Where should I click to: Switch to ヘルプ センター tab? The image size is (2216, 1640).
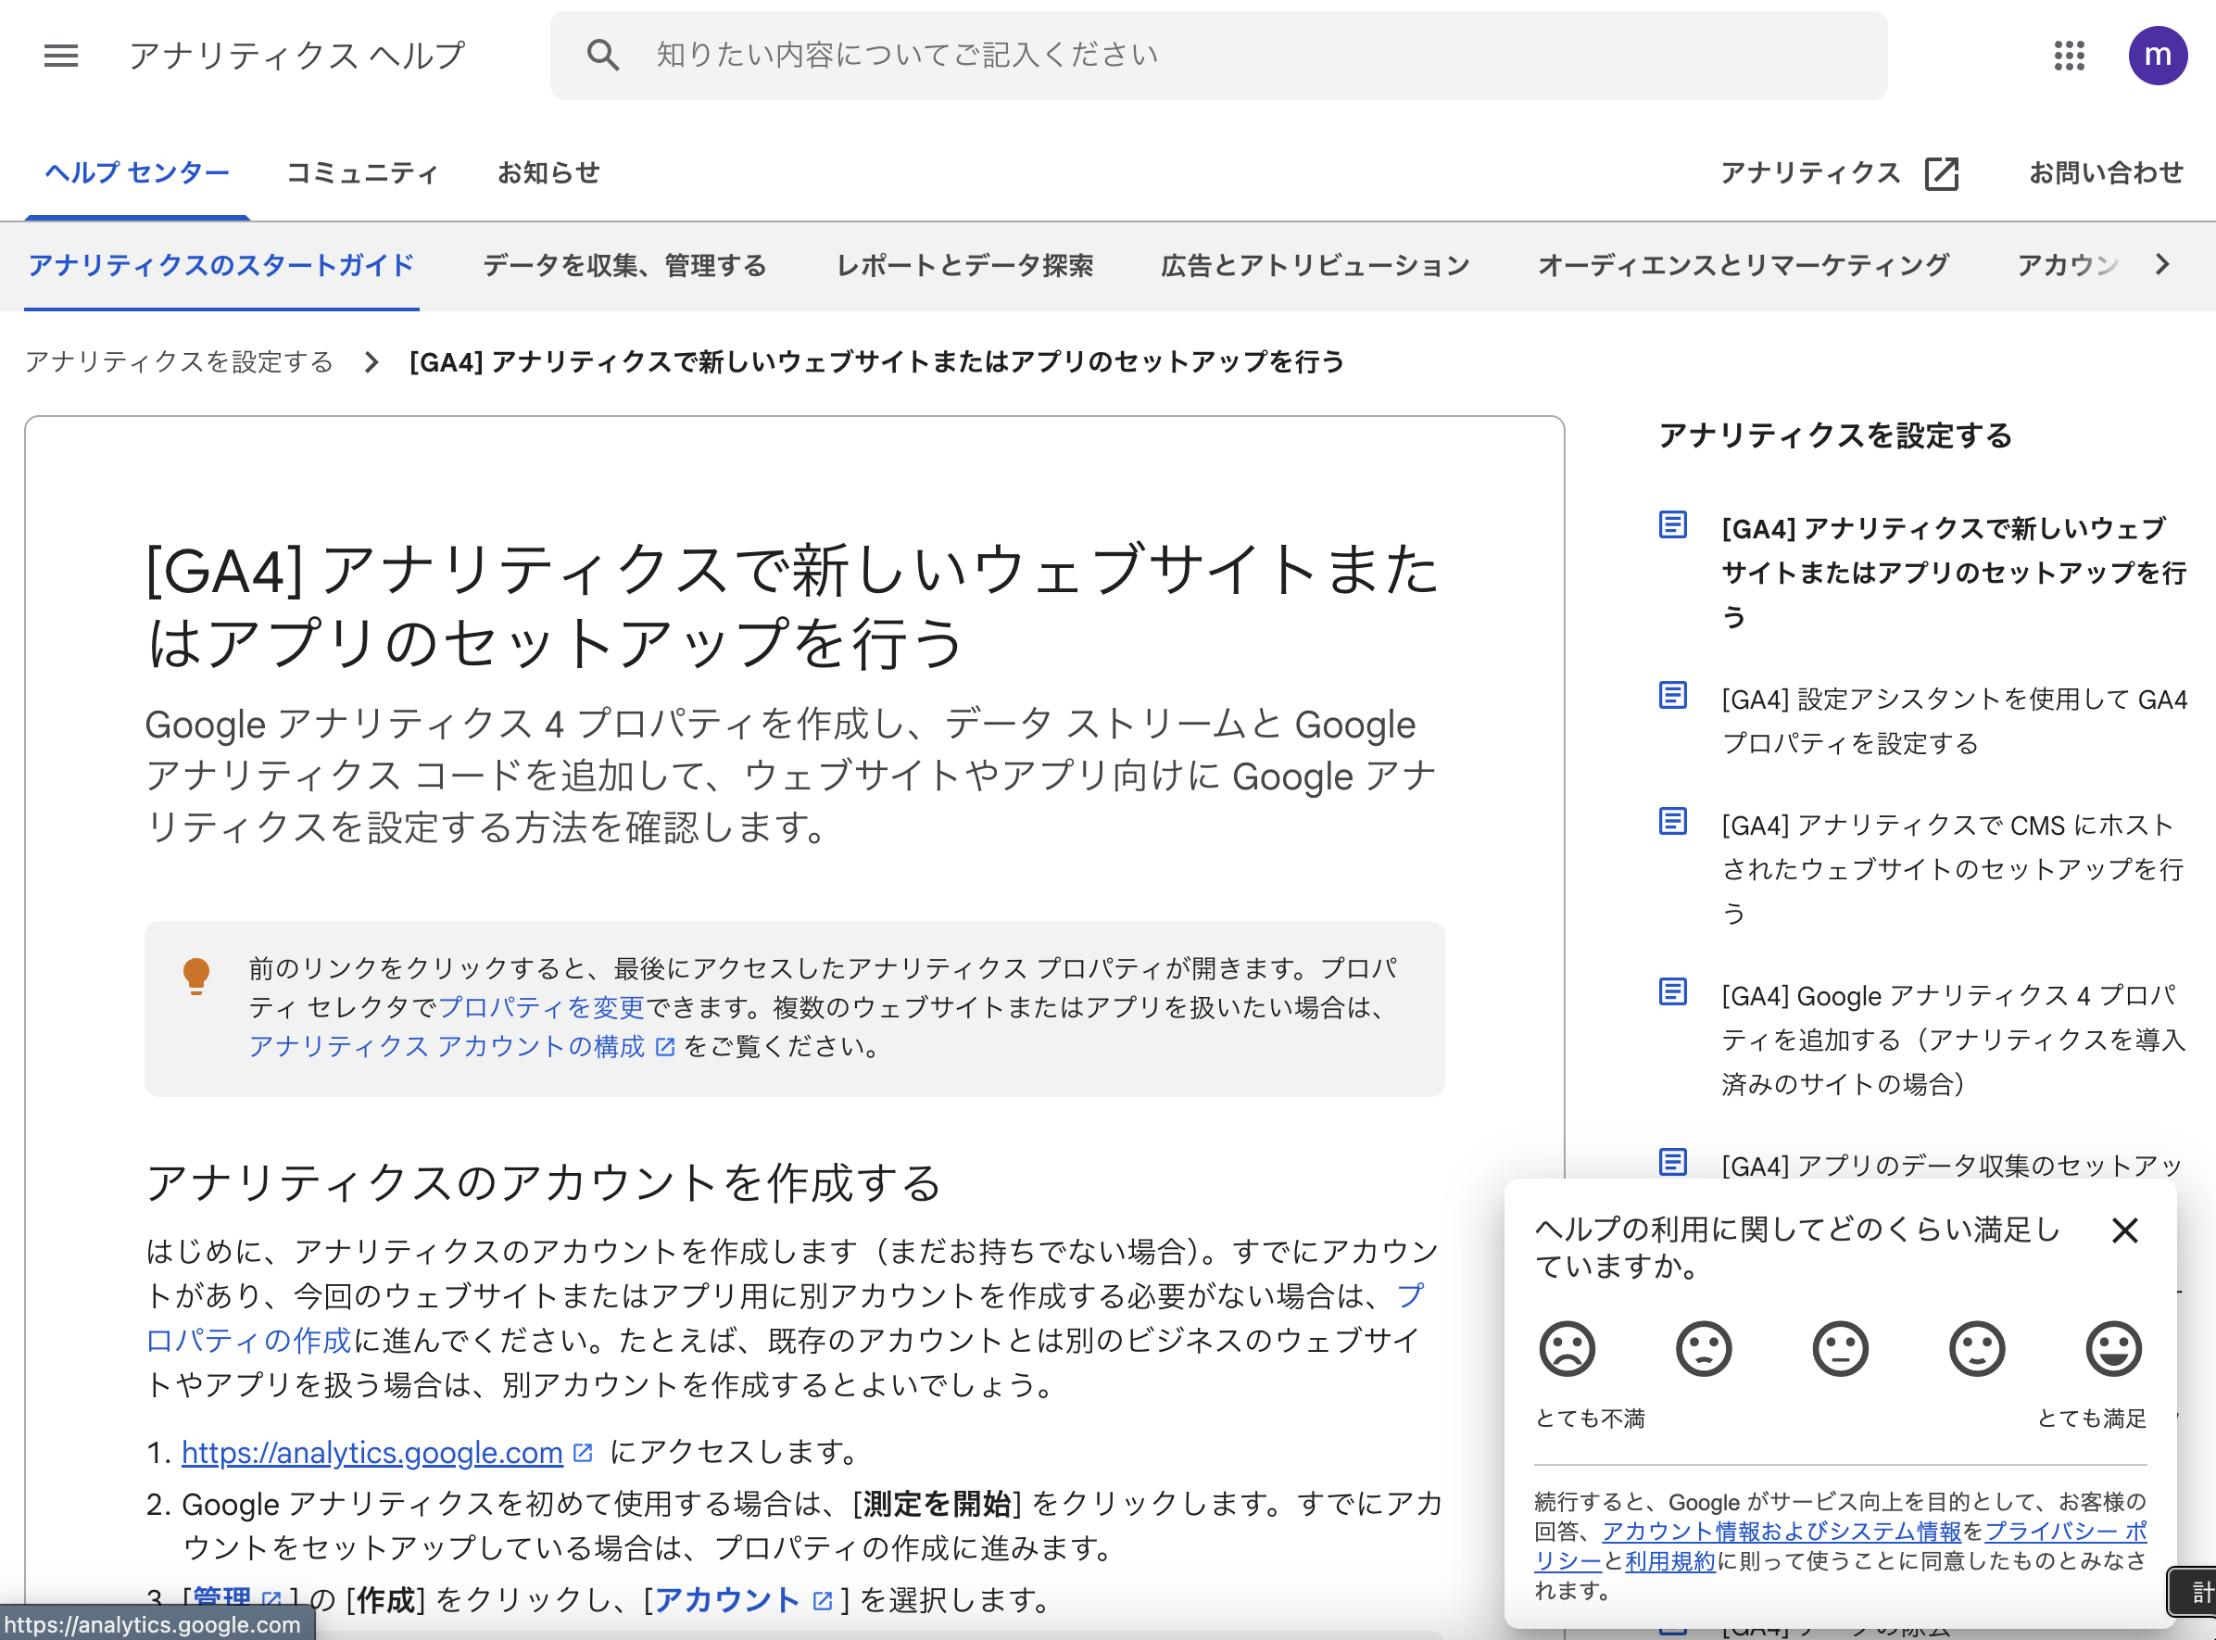pos(137,172)
